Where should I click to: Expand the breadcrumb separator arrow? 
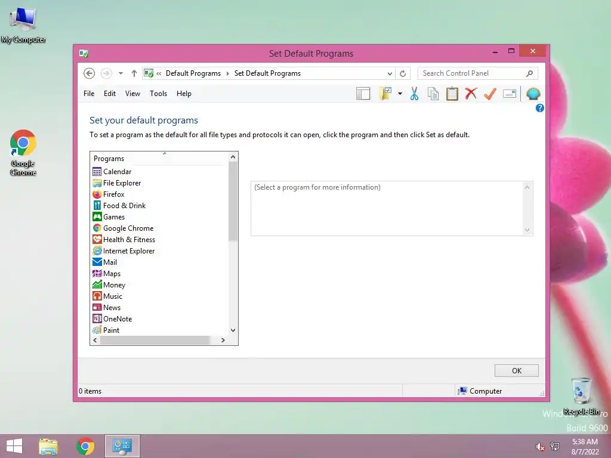coord(227,73)
